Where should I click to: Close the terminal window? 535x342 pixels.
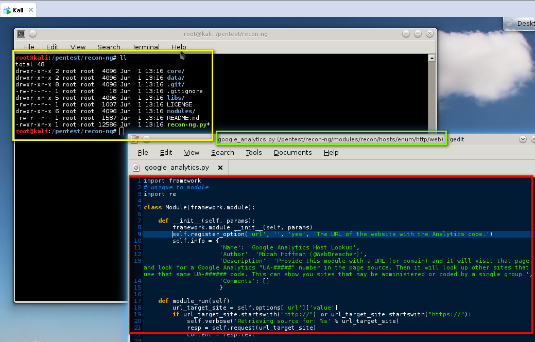click(430, 34)
